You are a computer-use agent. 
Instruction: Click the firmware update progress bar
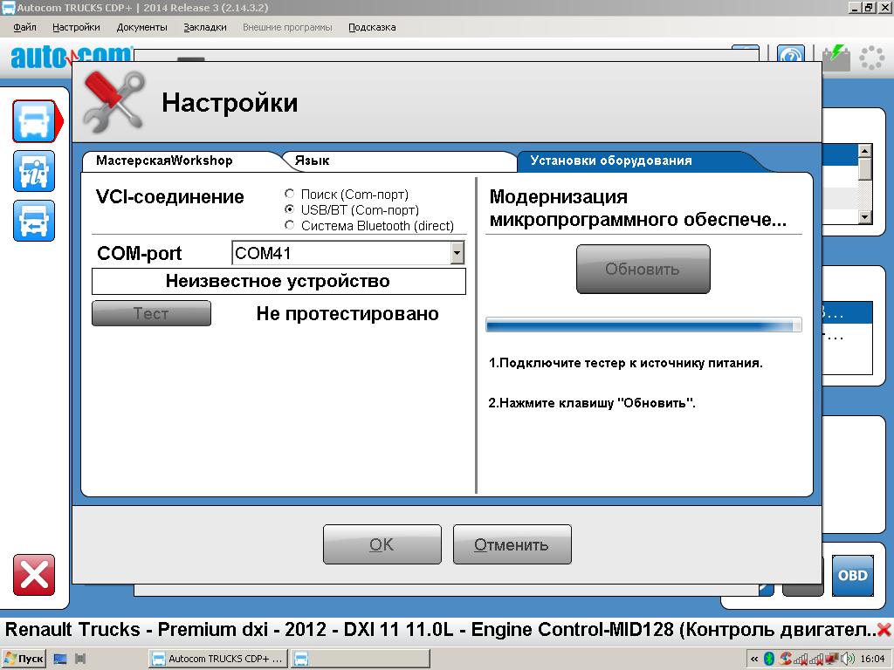[x=643, y=325]
